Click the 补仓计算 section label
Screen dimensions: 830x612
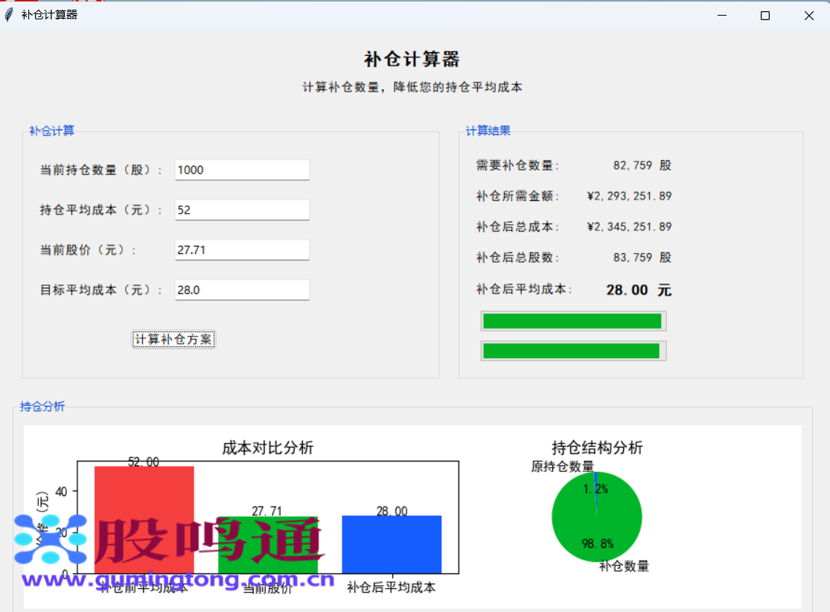[x=51, y=130]
